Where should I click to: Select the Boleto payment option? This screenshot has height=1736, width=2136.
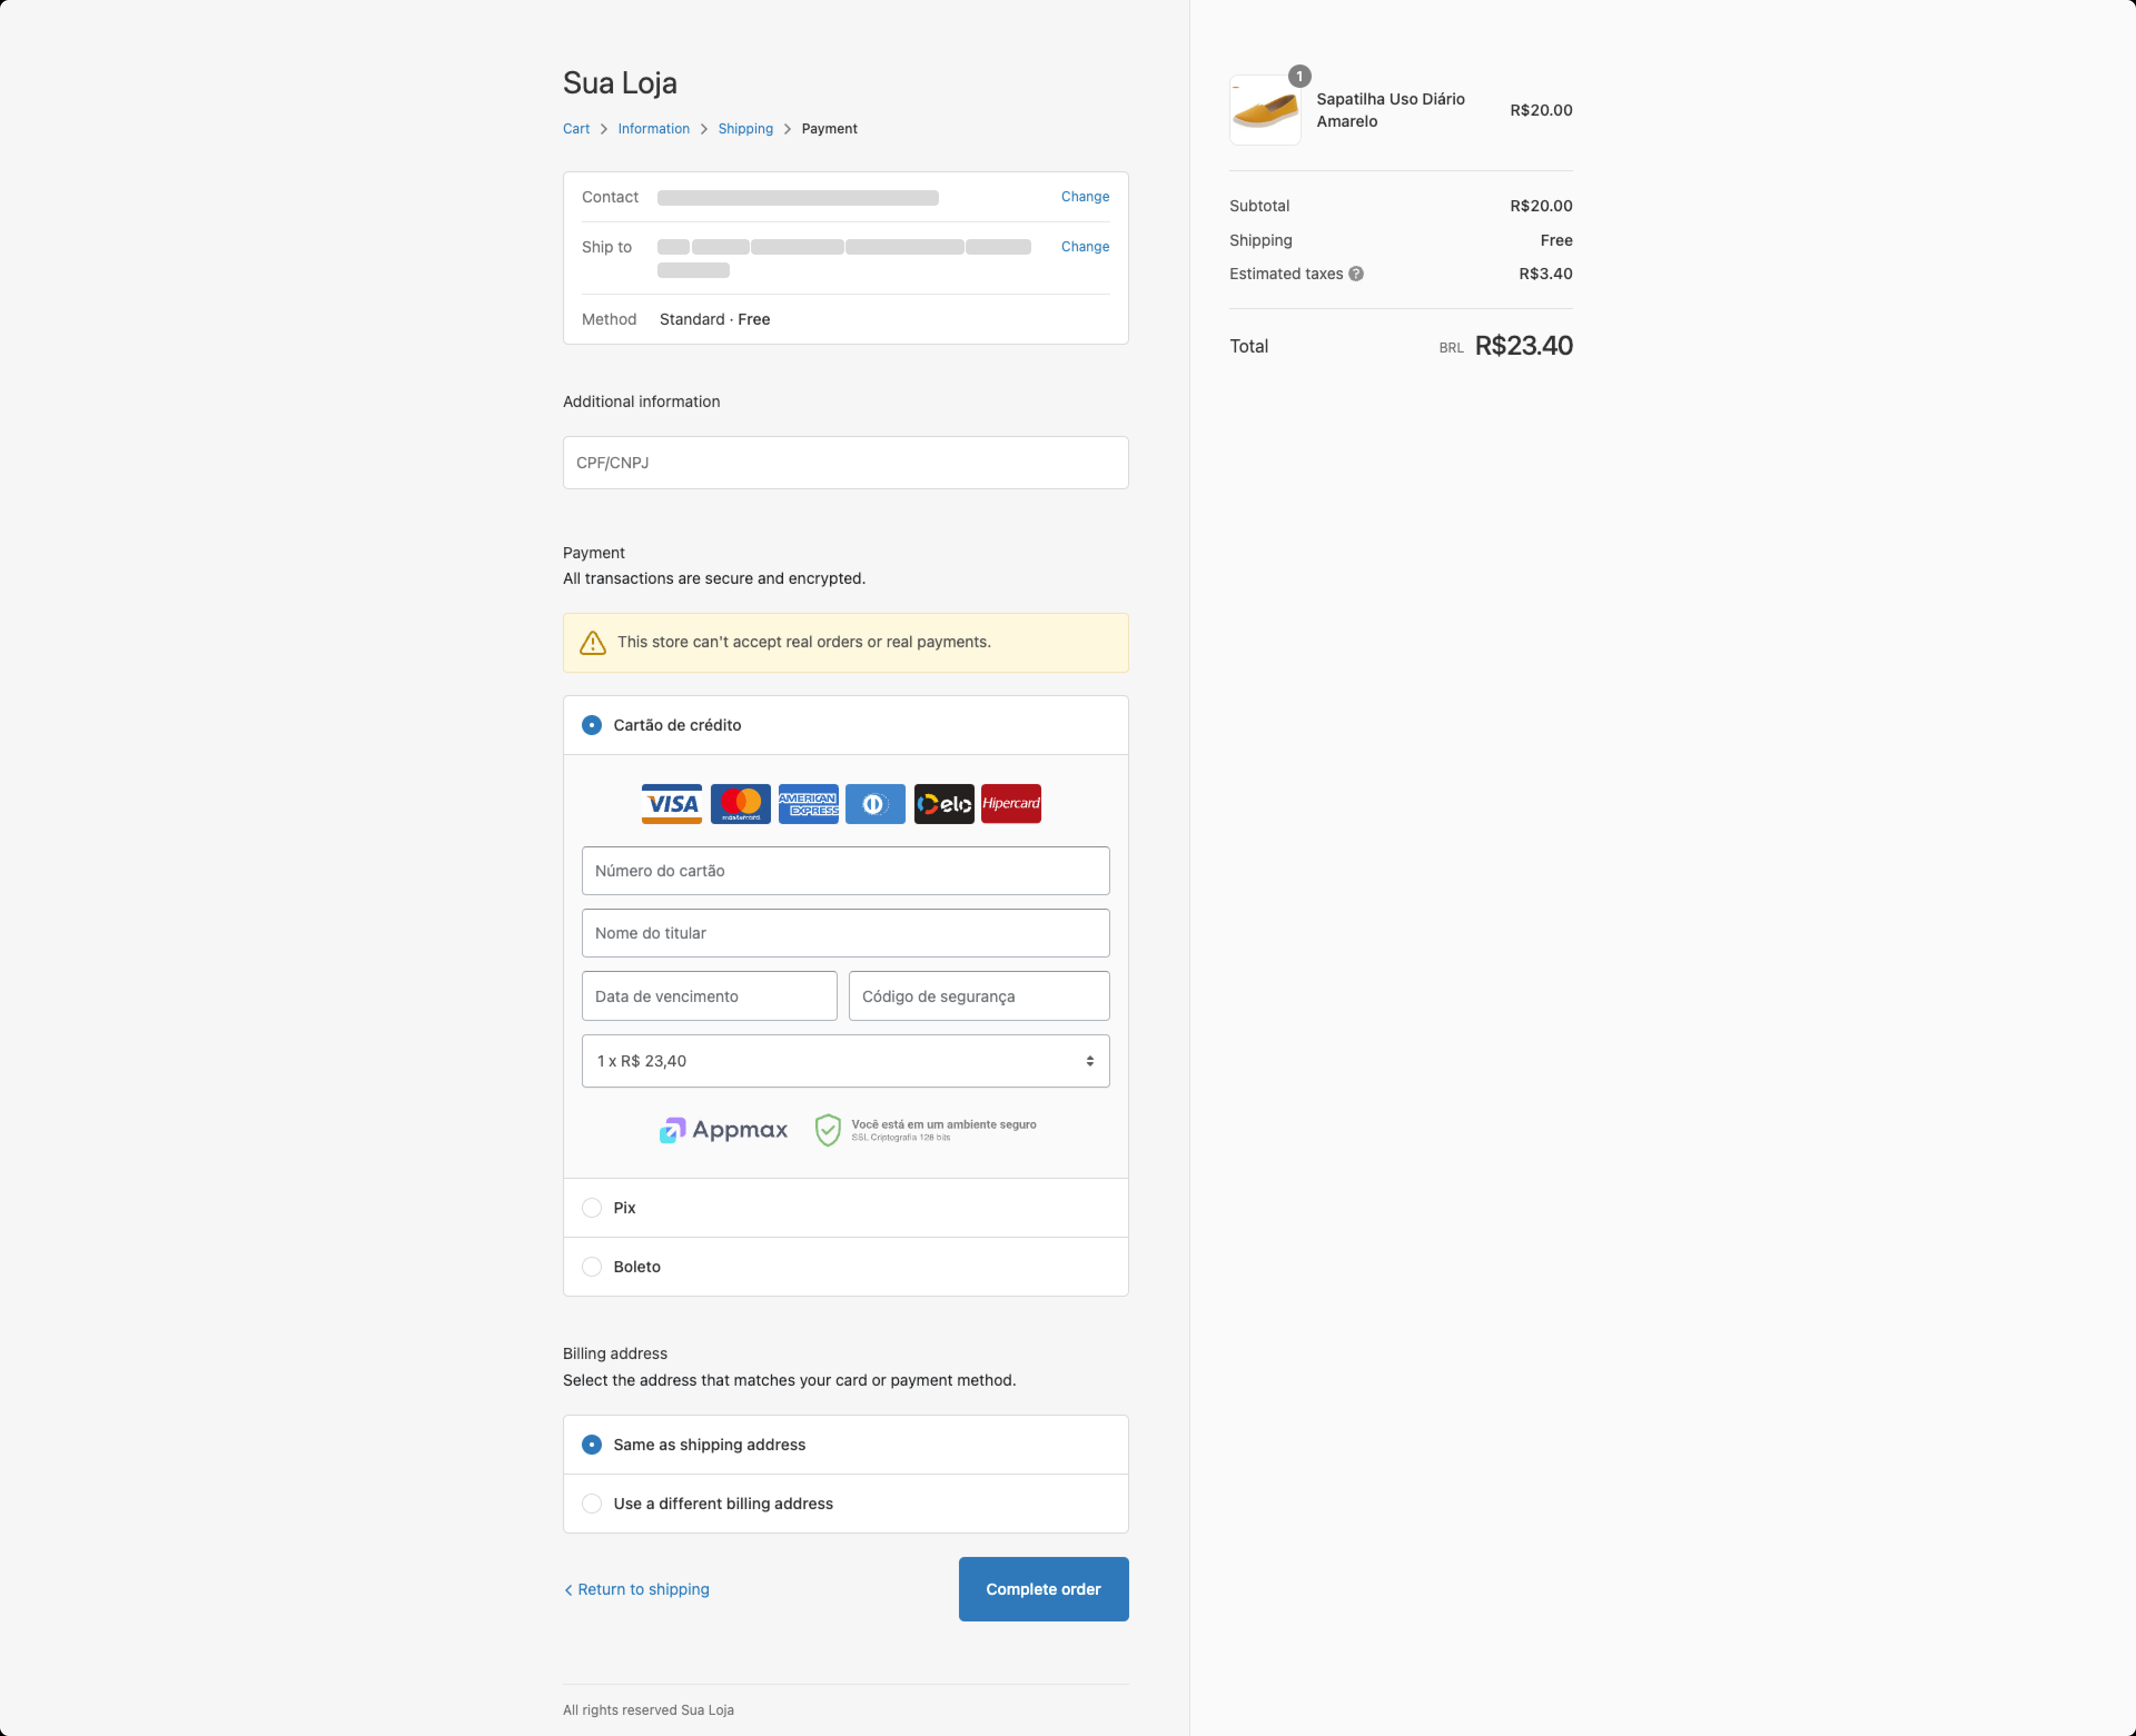pos(592,1267)
